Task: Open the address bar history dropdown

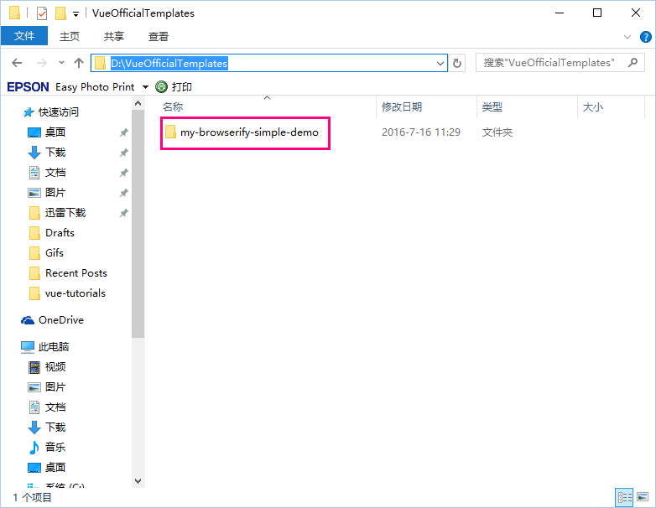Action: [x=440, y=63]
